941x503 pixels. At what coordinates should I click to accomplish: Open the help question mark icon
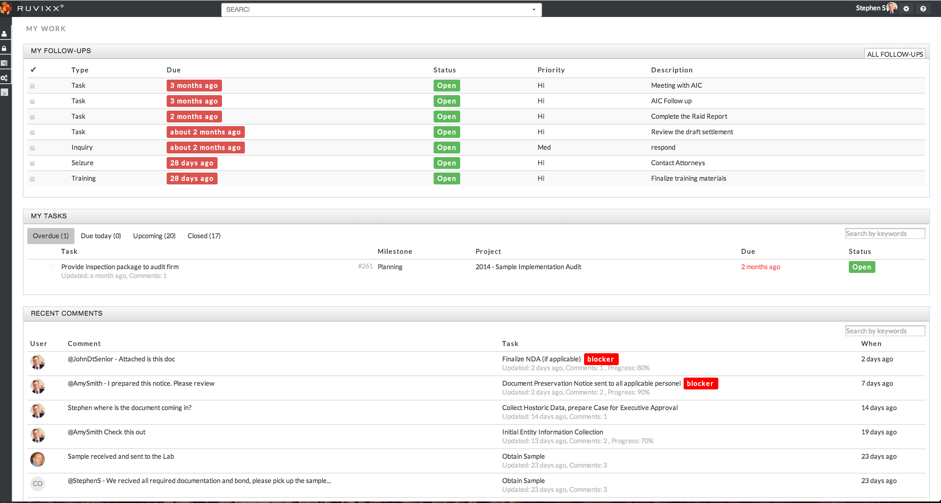point(923,9)
